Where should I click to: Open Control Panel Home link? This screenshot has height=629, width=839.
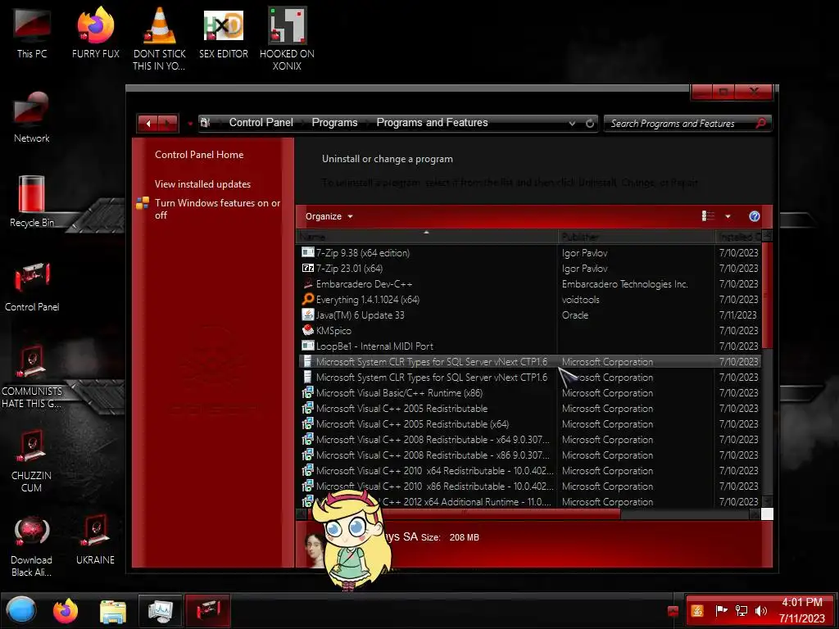[x=199, y=155]
